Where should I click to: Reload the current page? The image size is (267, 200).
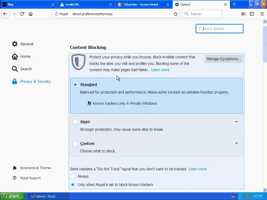[22, 14]
